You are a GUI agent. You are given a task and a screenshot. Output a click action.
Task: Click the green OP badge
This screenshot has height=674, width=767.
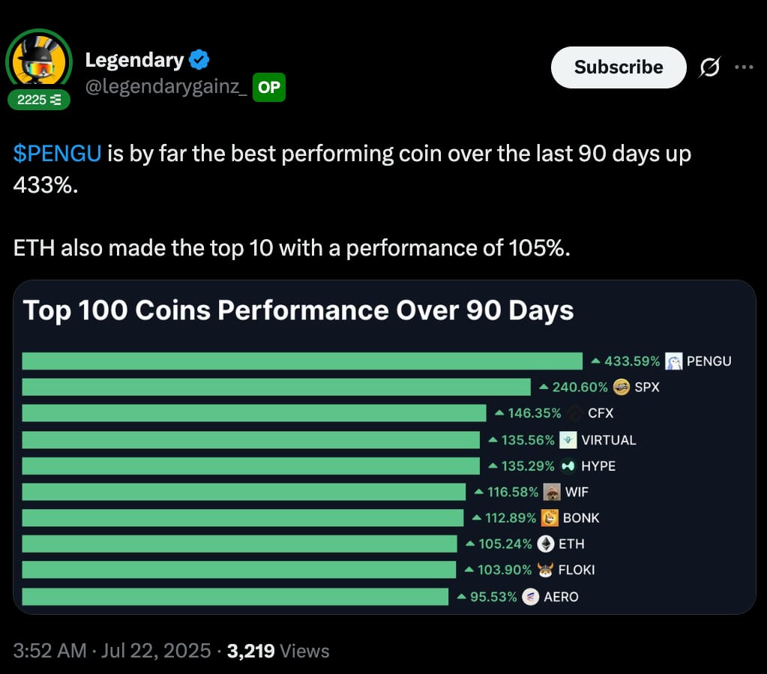[x=269, y=88]
